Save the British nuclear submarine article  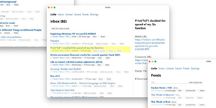pos(99,65)
